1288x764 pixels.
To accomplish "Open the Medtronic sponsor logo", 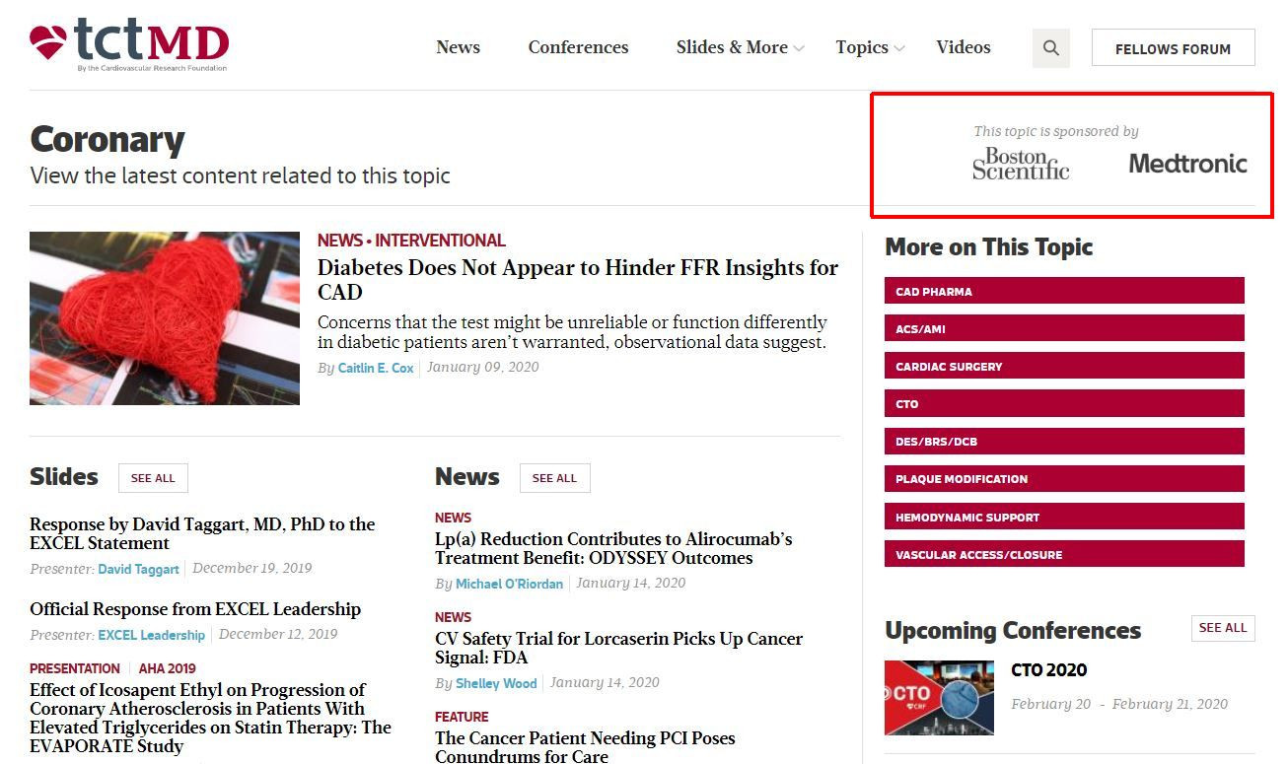I will coord(1187,164).
